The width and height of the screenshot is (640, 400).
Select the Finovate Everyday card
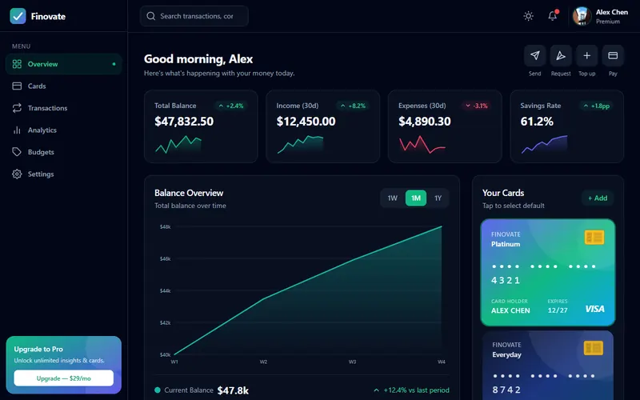(548, 366)
